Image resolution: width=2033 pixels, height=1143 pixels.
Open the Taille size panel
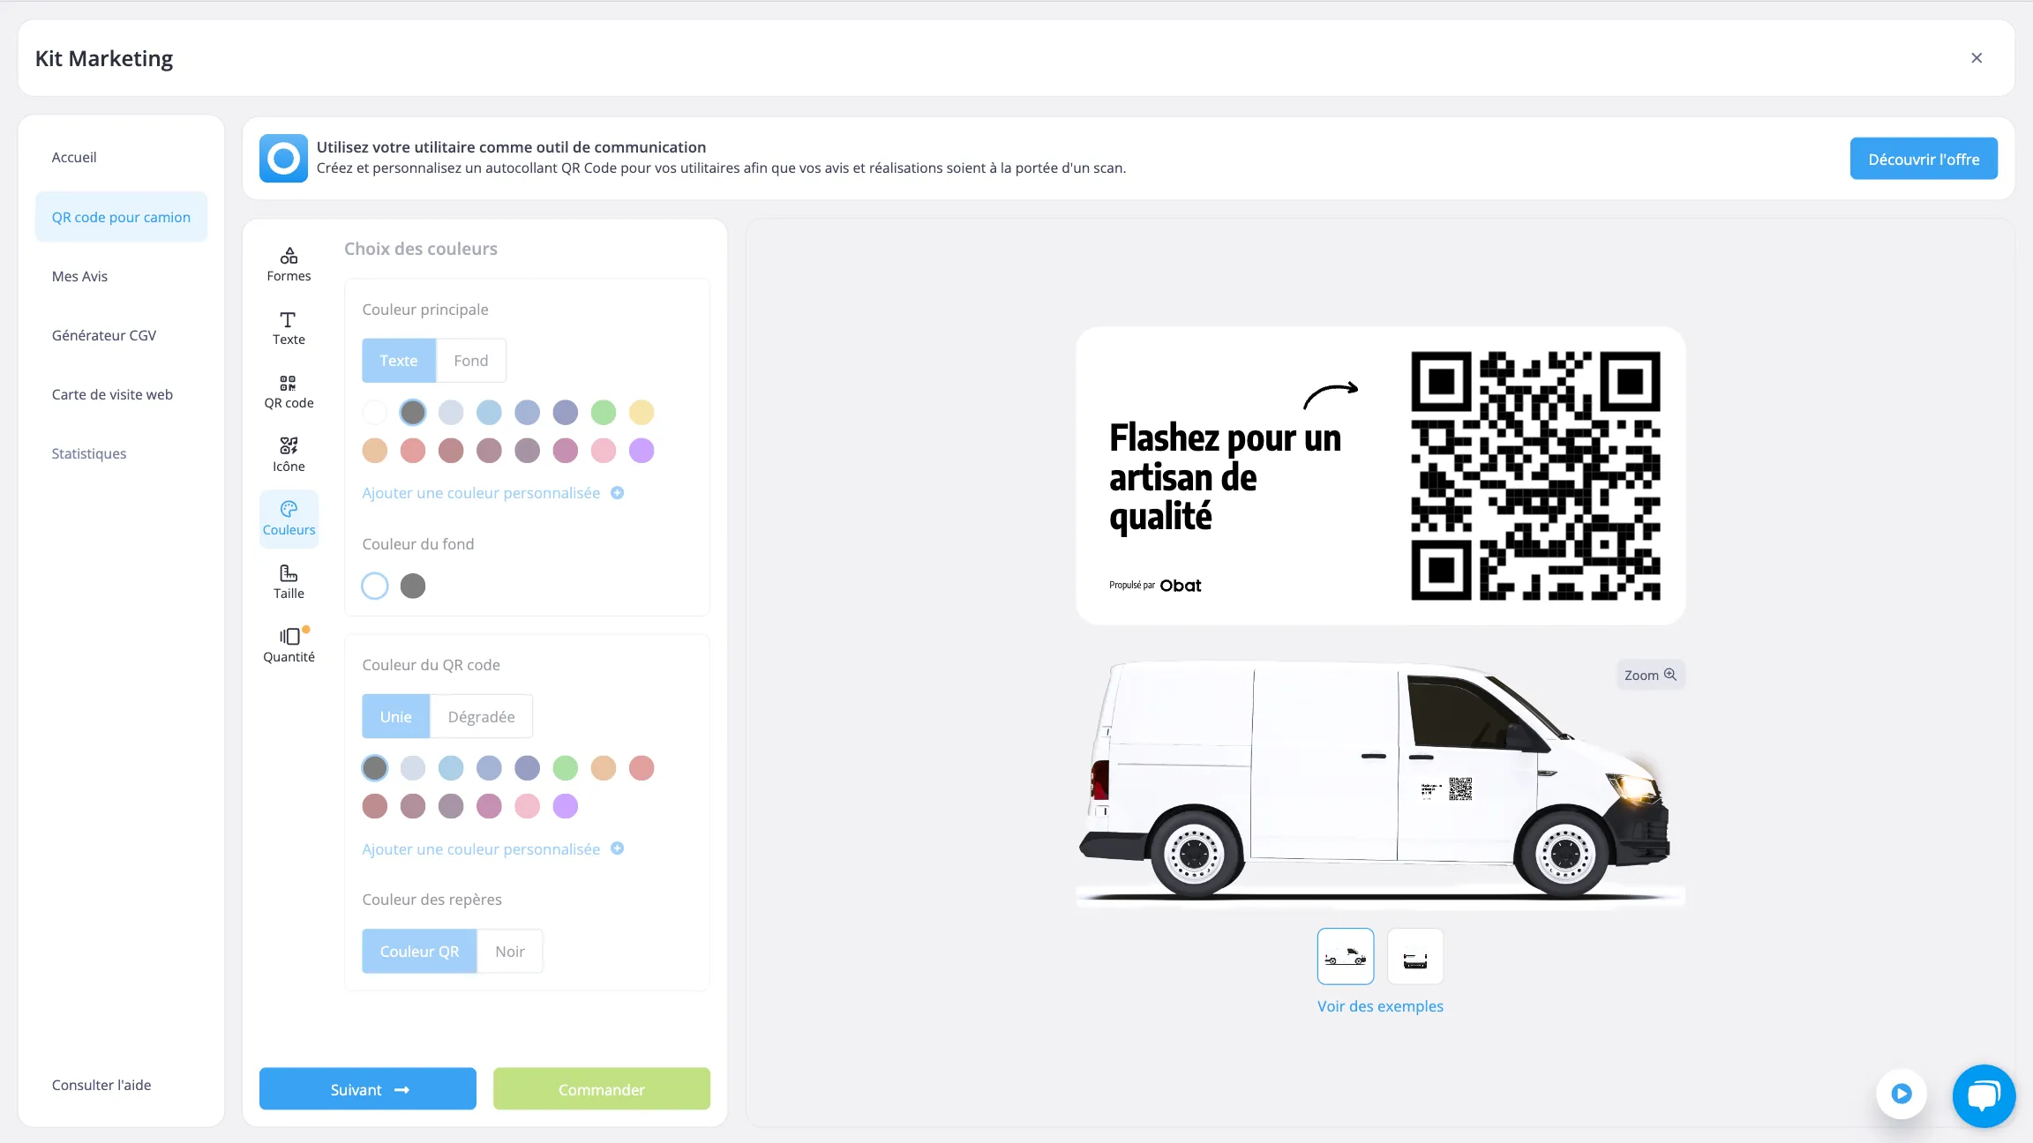tap(289, 582)
